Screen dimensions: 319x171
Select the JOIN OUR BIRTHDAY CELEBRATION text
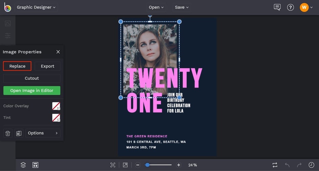(x=179, y=103)
